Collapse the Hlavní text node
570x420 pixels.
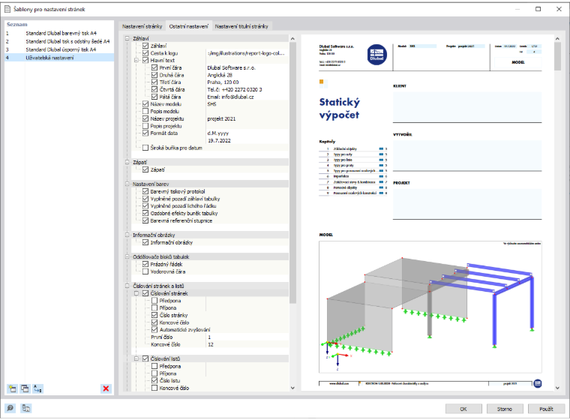coord(136,60)
